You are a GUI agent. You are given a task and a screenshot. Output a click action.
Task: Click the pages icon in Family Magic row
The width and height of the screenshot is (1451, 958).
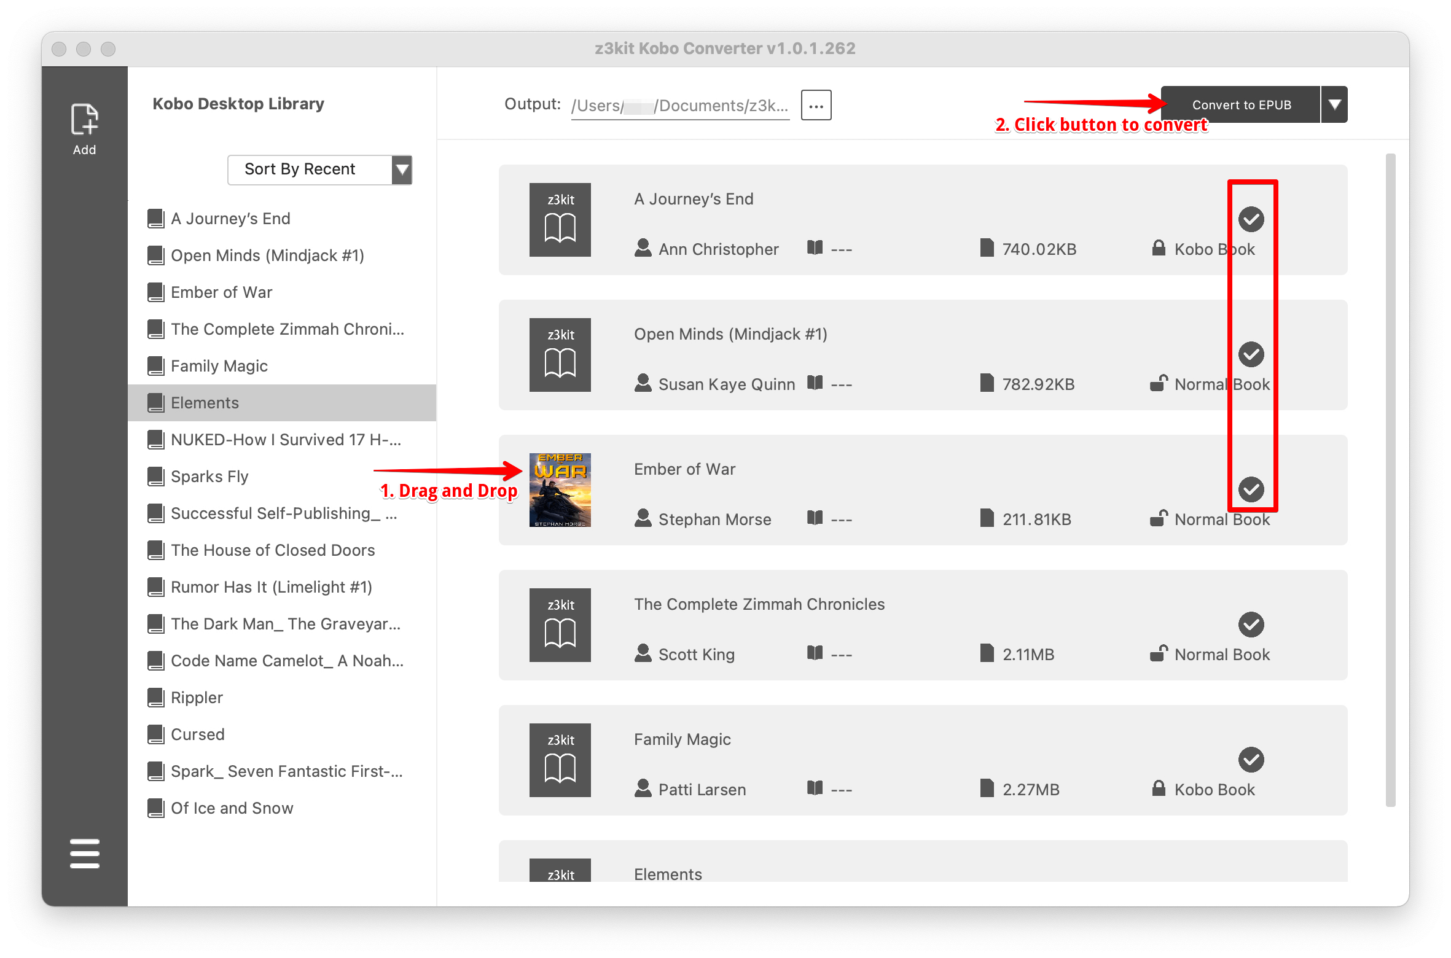pos(815,789)
